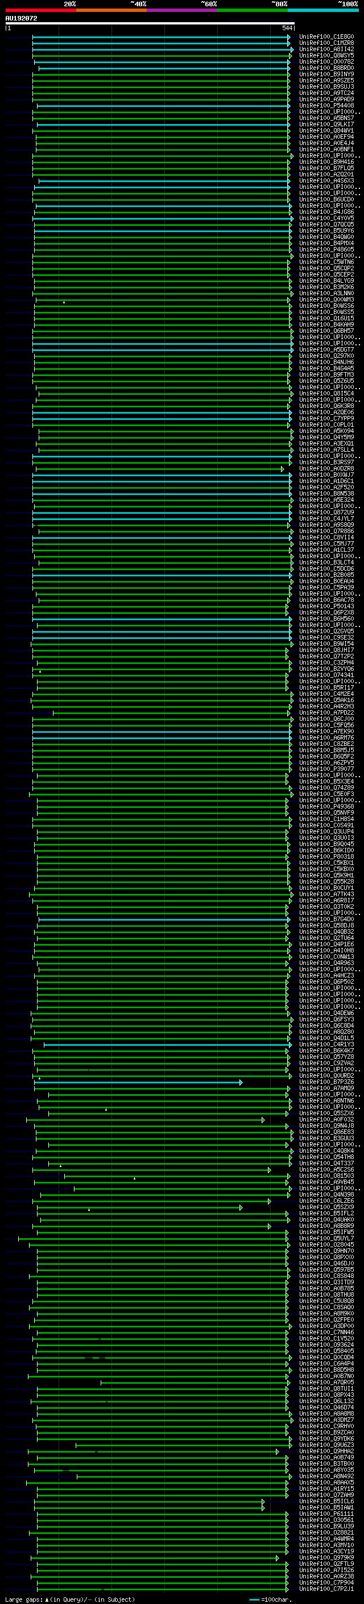Select hit label UniRef100_C5KBX1

coord(326,863)
